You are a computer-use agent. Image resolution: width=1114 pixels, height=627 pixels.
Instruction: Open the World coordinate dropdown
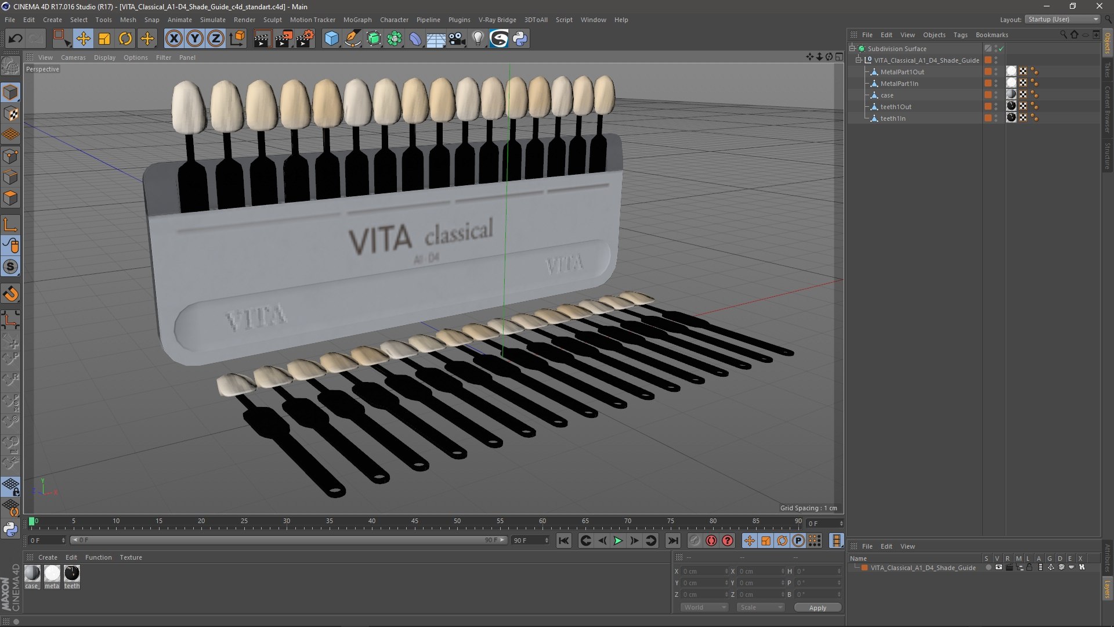click(x=704, y=607)
